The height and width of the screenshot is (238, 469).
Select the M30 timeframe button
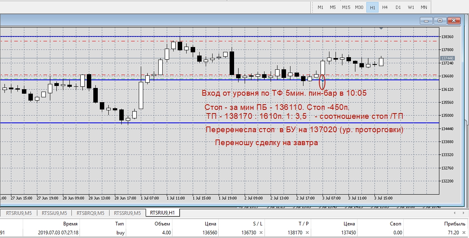point(359,7)
